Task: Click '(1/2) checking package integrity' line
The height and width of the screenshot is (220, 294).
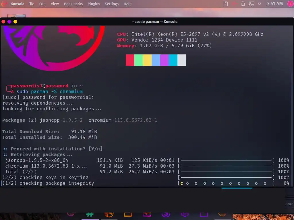Action: (x=48, y=183)
